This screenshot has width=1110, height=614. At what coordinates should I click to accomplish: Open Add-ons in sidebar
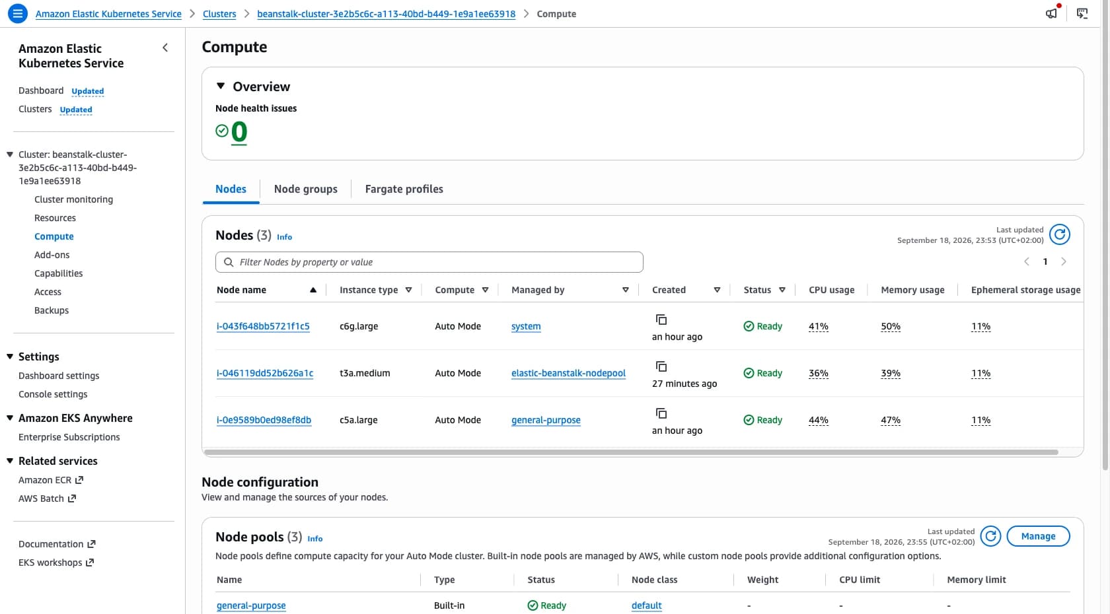pyautogui.click(x=52, y=255)
